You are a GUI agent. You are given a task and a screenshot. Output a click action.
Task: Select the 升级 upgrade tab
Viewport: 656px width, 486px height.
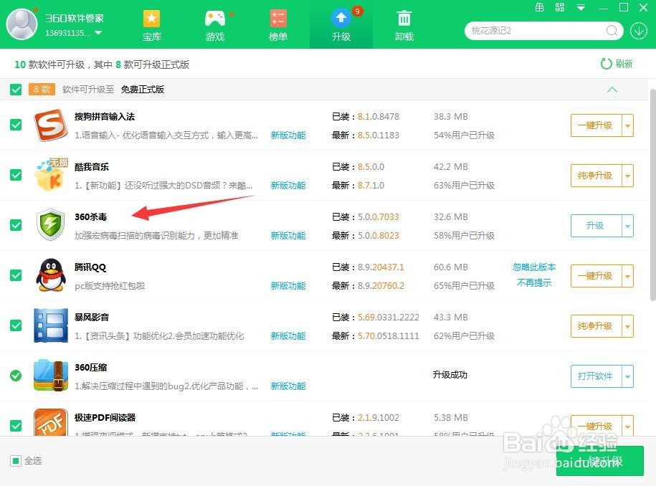[x=341, y=26]
